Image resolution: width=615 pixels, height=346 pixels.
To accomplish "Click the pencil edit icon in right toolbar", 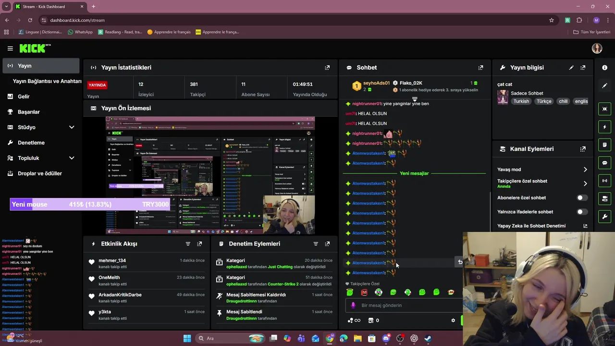I will 604,86.
